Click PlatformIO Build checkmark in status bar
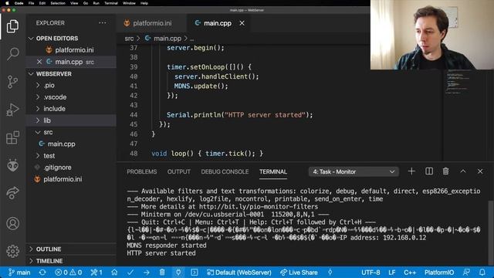 click(x=130, y=273)
